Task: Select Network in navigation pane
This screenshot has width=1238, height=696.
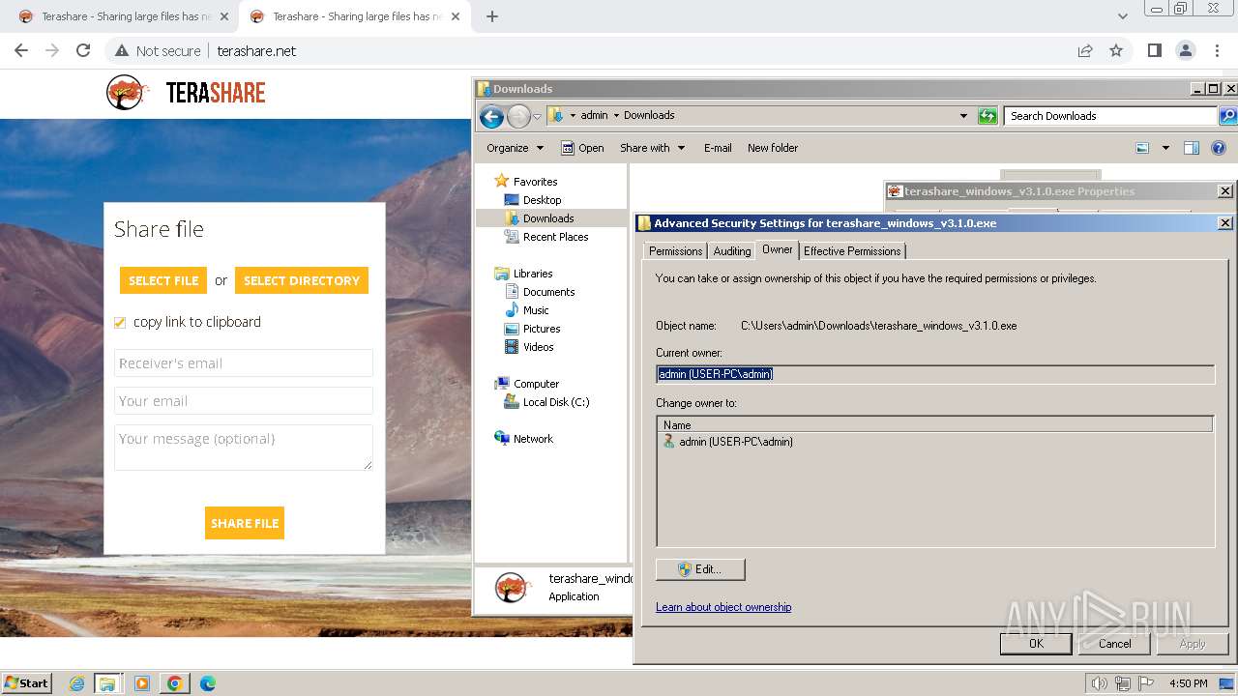Action: tap(533, 439)
